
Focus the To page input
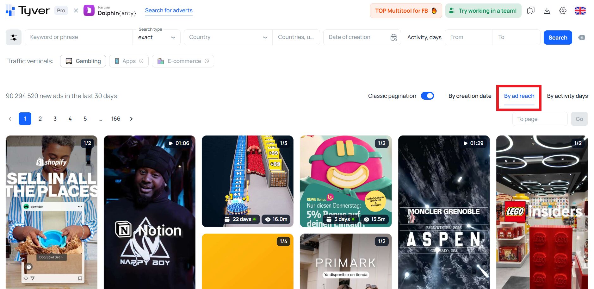click(x=540, y=119)
